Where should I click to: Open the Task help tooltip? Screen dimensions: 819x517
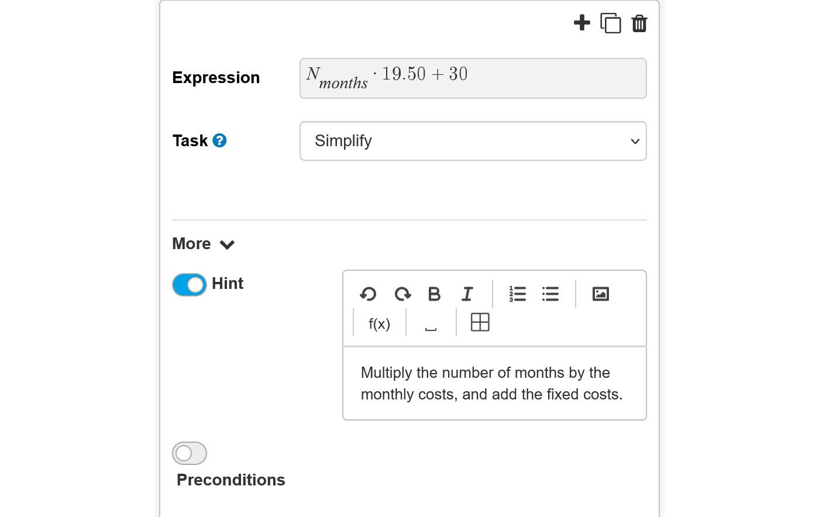click(219, 140)
